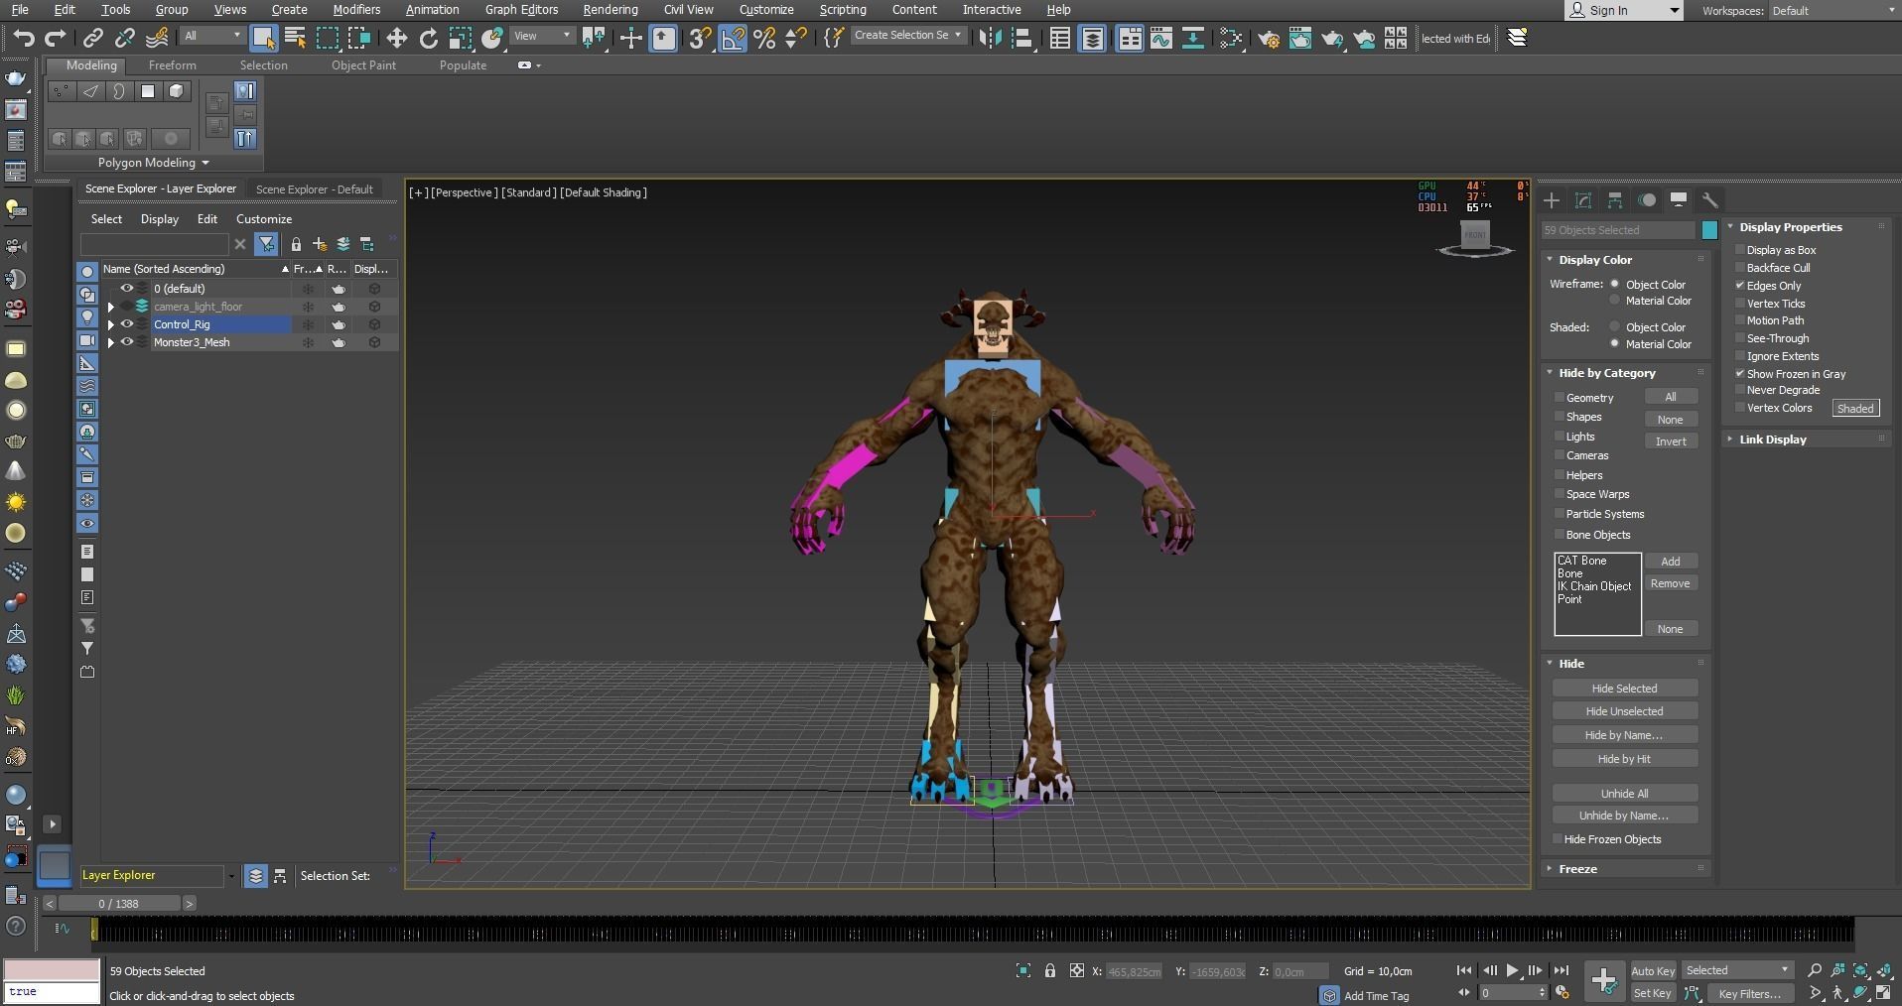Expand the Control_Rig layer
Screen dimensions: 1902x1006
[111, 324]
